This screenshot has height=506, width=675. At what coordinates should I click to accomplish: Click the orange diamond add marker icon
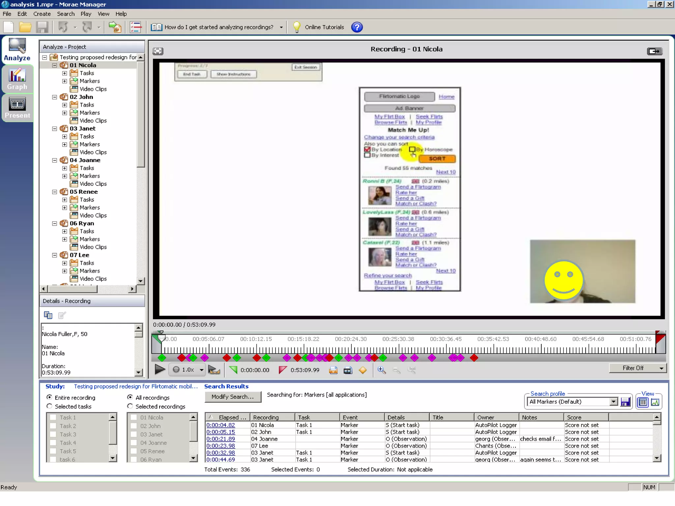363,370
